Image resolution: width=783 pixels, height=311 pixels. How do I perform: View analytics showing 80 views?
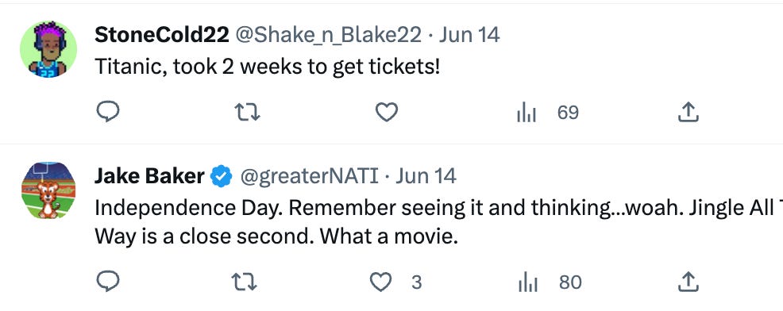click(x=550, y=282)
